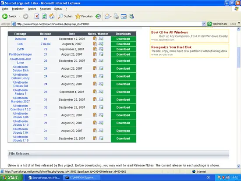Open the History toolbar icon
The image size is (241, 181).
click(98, 16)
